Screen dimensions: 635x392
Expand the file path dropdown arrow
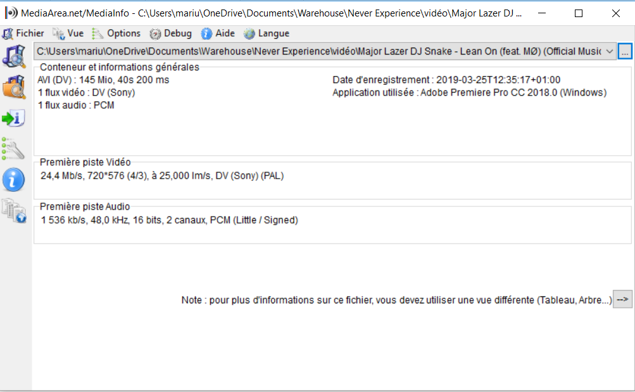[610, 51]
